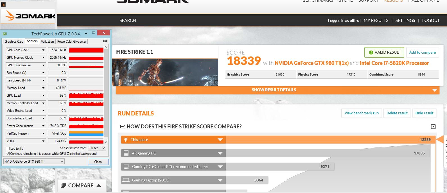
Task: Expand the Compare panel arrow
Action: [x=99, y=185]
